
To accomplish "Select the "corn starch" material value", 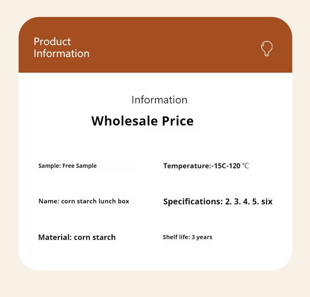I will (95, 238).
